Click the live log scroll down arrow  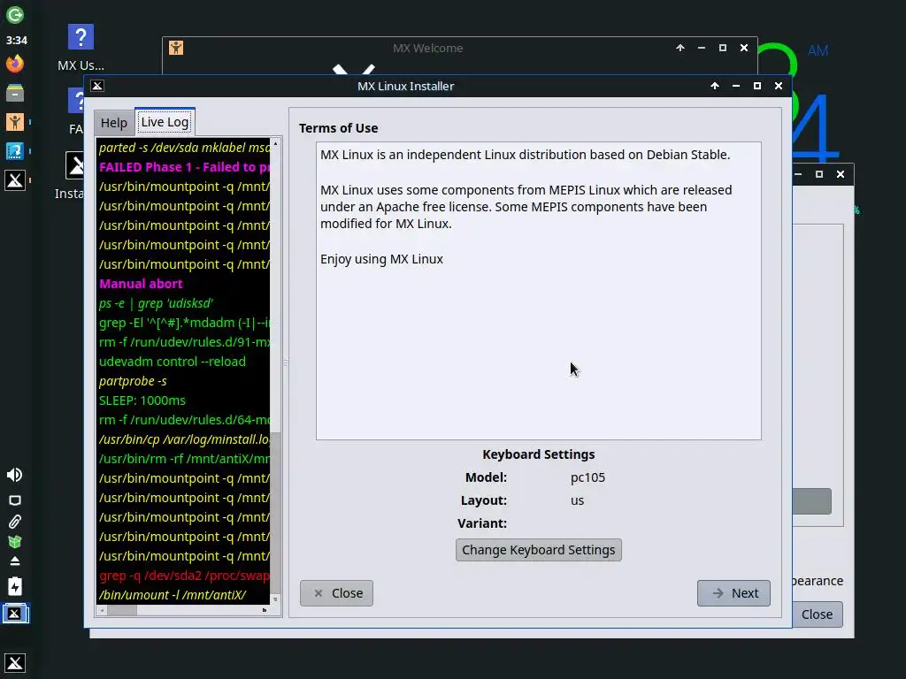[276, 599]
